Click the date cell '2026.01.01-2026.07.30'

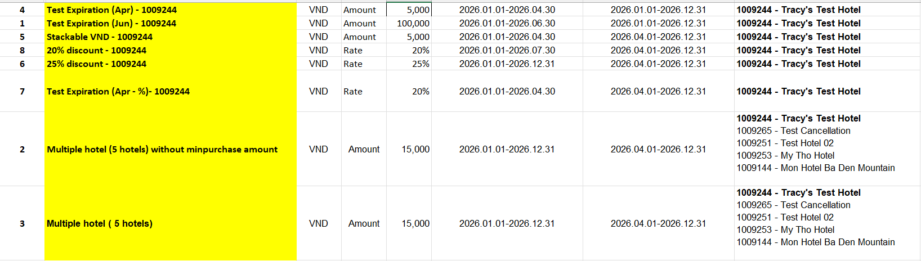click(507, 51)
